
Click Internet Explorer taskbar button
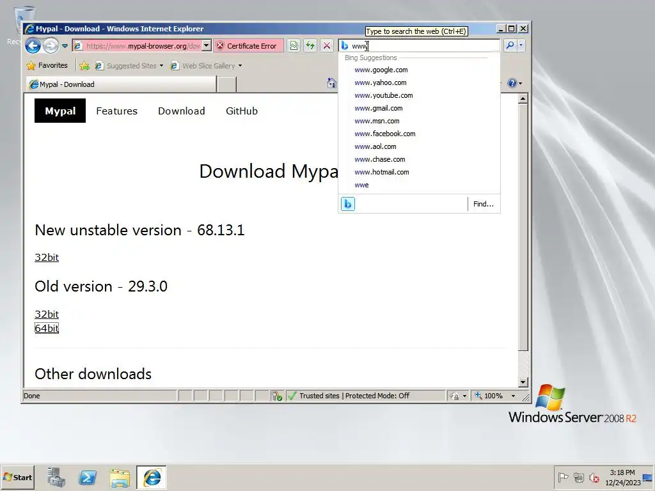(152, 477)
